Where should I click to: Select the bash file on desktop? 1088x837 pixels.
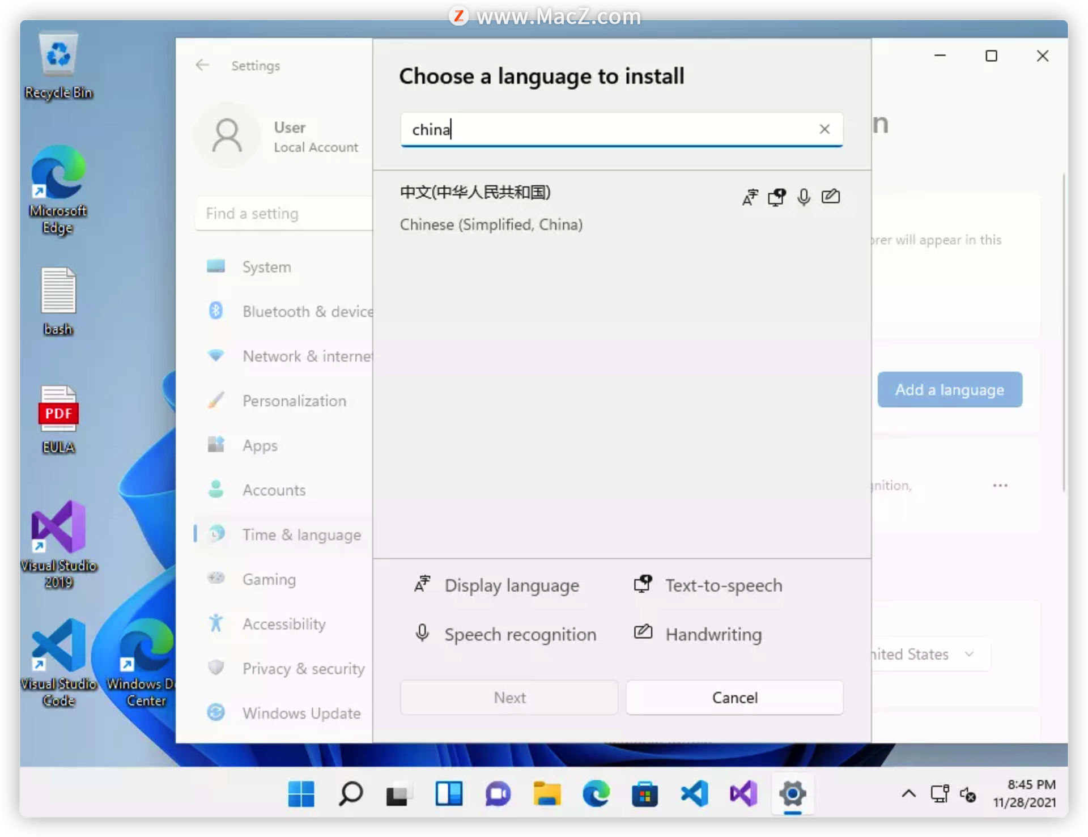58,301
